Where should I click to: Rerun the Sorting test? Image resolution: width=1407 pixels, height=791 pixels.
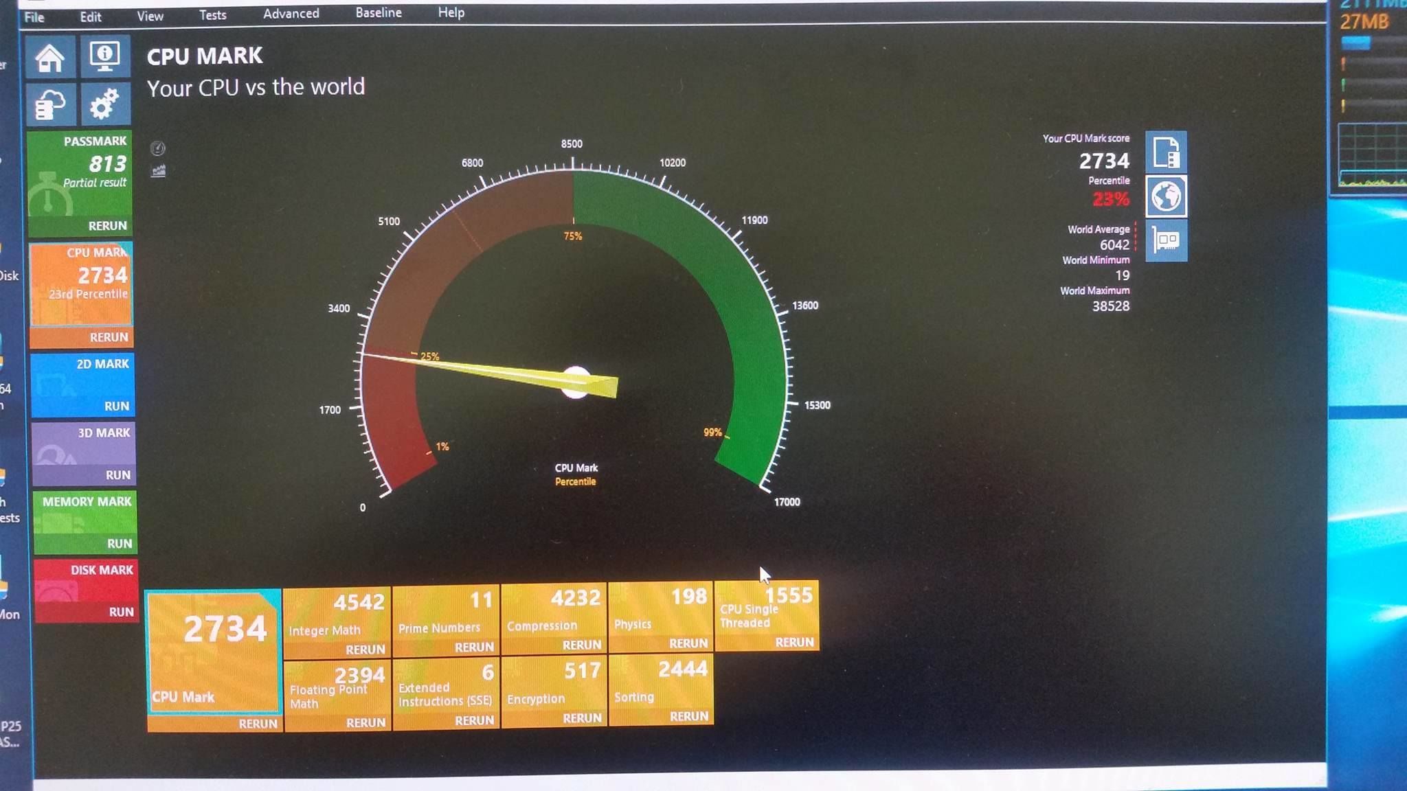click(x=689, y=716)
